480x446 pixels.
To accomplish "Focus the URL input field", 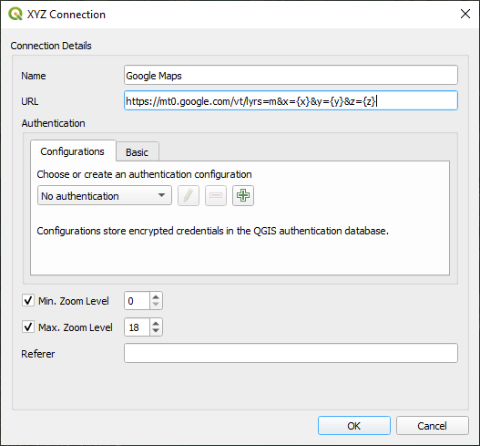I will click(291, 100).
